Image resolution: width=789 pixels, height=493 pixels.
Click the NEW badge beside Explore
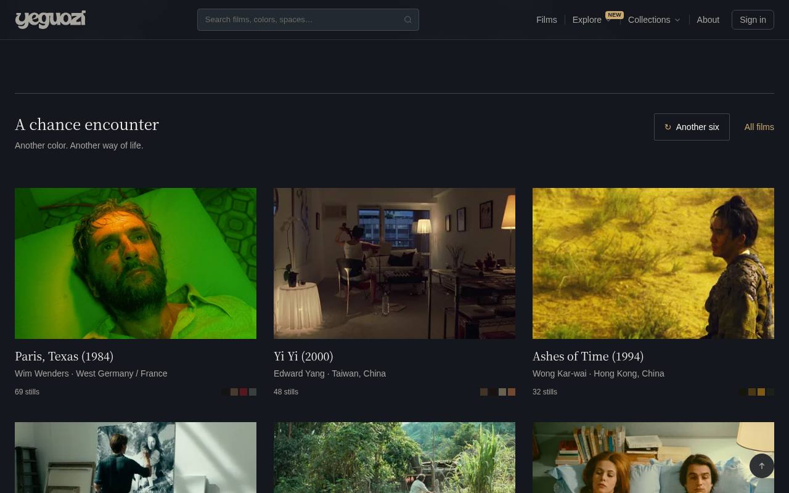[x=615, y=15]
